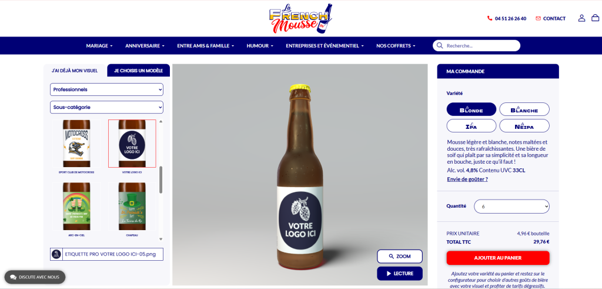Click the envelope CONTACT icon
The image size is (602, 289).
coord(539,18)
